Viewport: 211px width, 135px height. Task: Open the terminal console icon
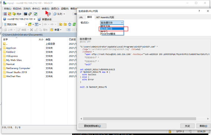[x=25, y=14]
